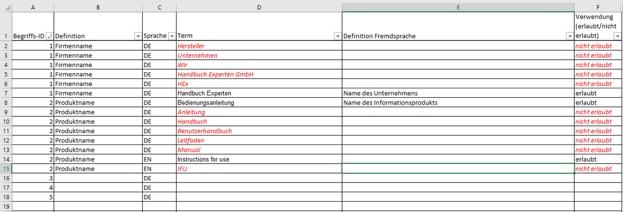This screenshot has width=623, height=212.
Task: Click 'nicht erlaubt' in the IFU row
Action: [593, 169]
